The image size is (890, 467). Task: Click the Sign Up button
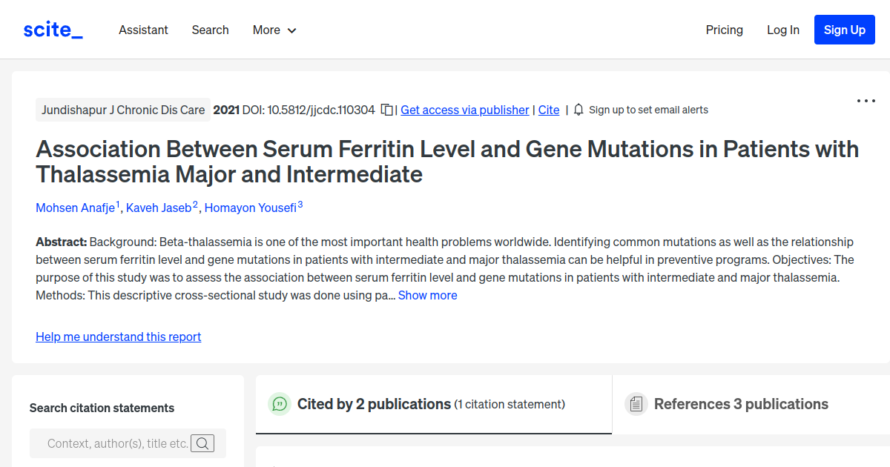pyautogui.click(x=844, y=30)
